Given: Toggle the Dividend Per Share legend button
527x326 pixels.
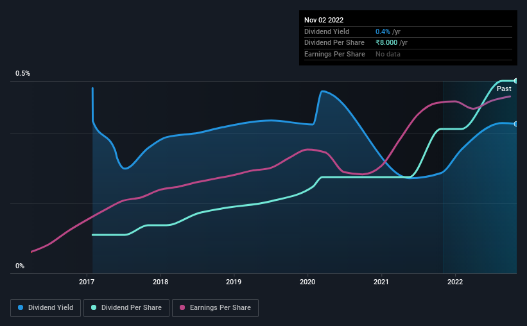Looking at the screenshot, I should tap(126, 308).
